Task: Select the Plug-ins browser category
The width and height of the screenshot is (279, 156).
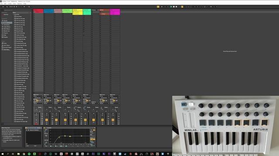Action: (x=6, y=33)
